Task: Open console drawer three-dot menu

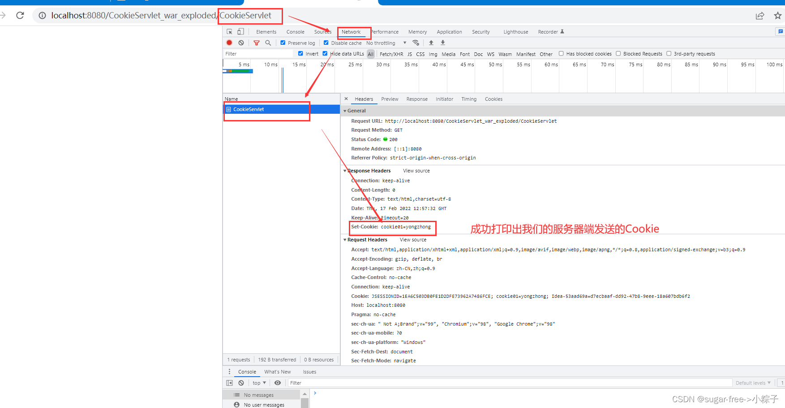Action: (229, 372)
